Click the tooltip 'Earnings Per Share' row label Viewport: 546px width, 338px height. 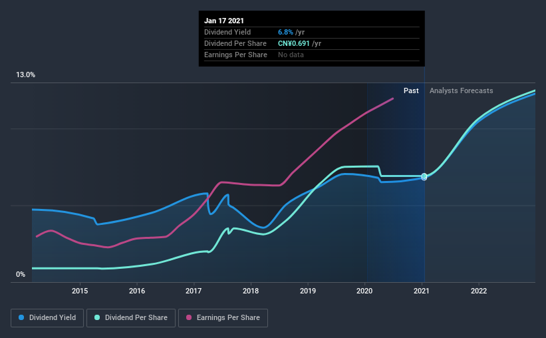[x=235, y=55]
